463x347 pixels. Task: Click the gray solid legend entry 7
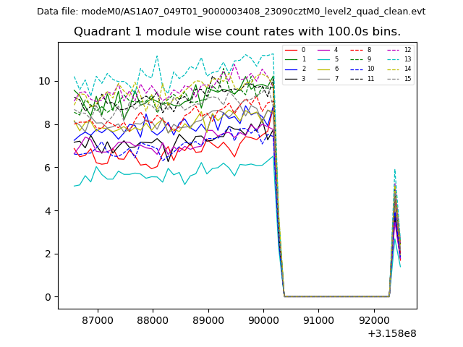tap(324, 78)
